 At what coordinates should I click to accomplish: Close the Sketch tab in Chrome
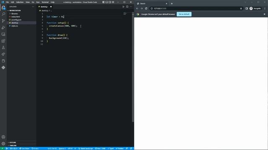point(167,4)
